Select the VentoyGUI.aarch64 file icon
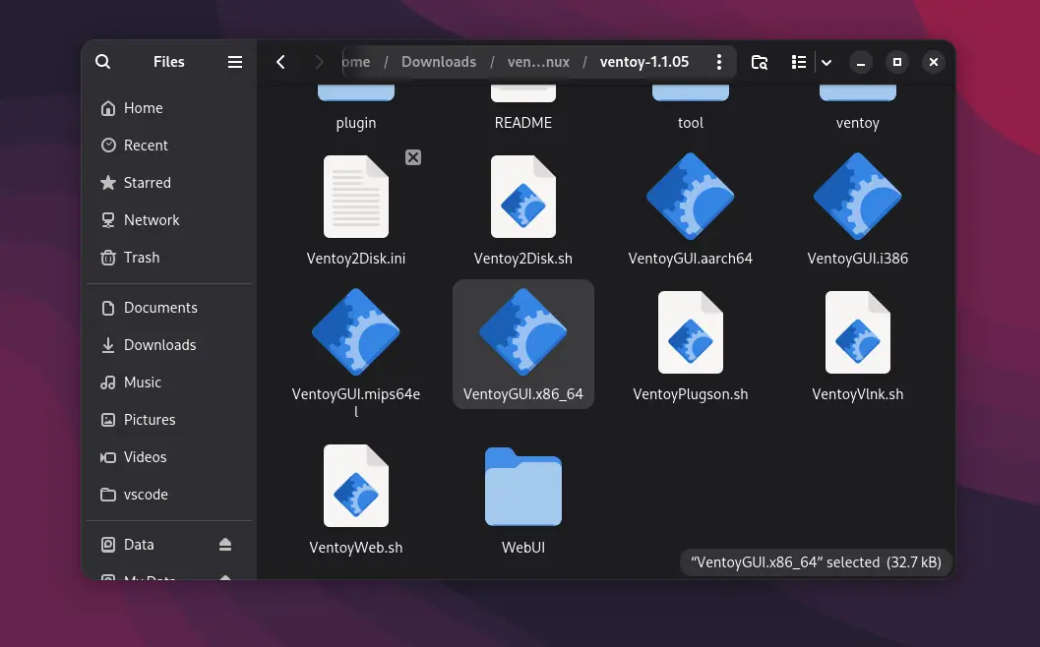Screen dimensions: 1040x647 tap(690, 197)
